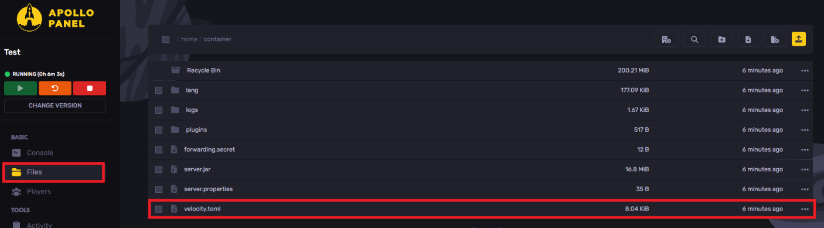Navigate to home in the breadcrumb path
This screenshot has width=824, height=228.
click(x=189, y=39)
